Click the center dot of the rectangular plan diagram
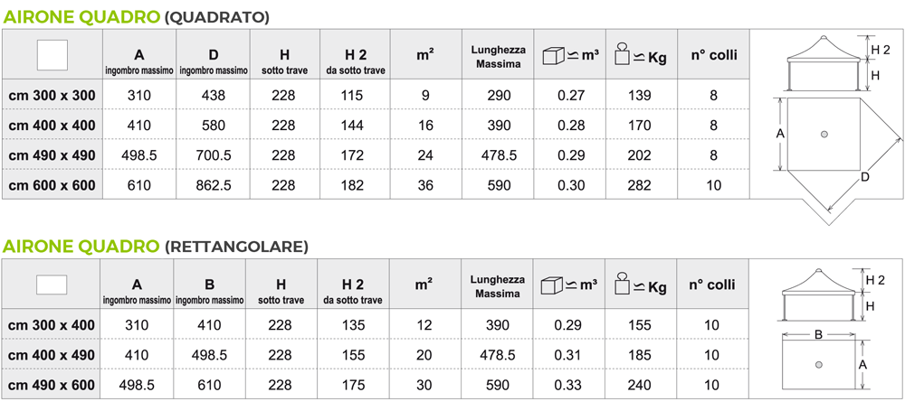 817,364
